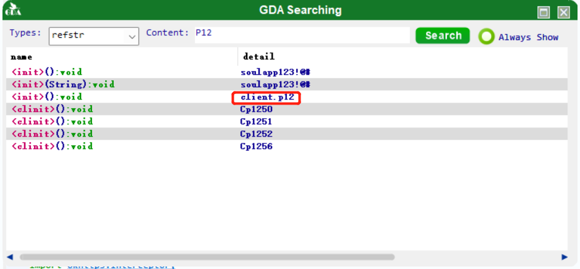Toggle the Always Show option
The height and width of the screenshot is (269, 580).
[486, 36]
